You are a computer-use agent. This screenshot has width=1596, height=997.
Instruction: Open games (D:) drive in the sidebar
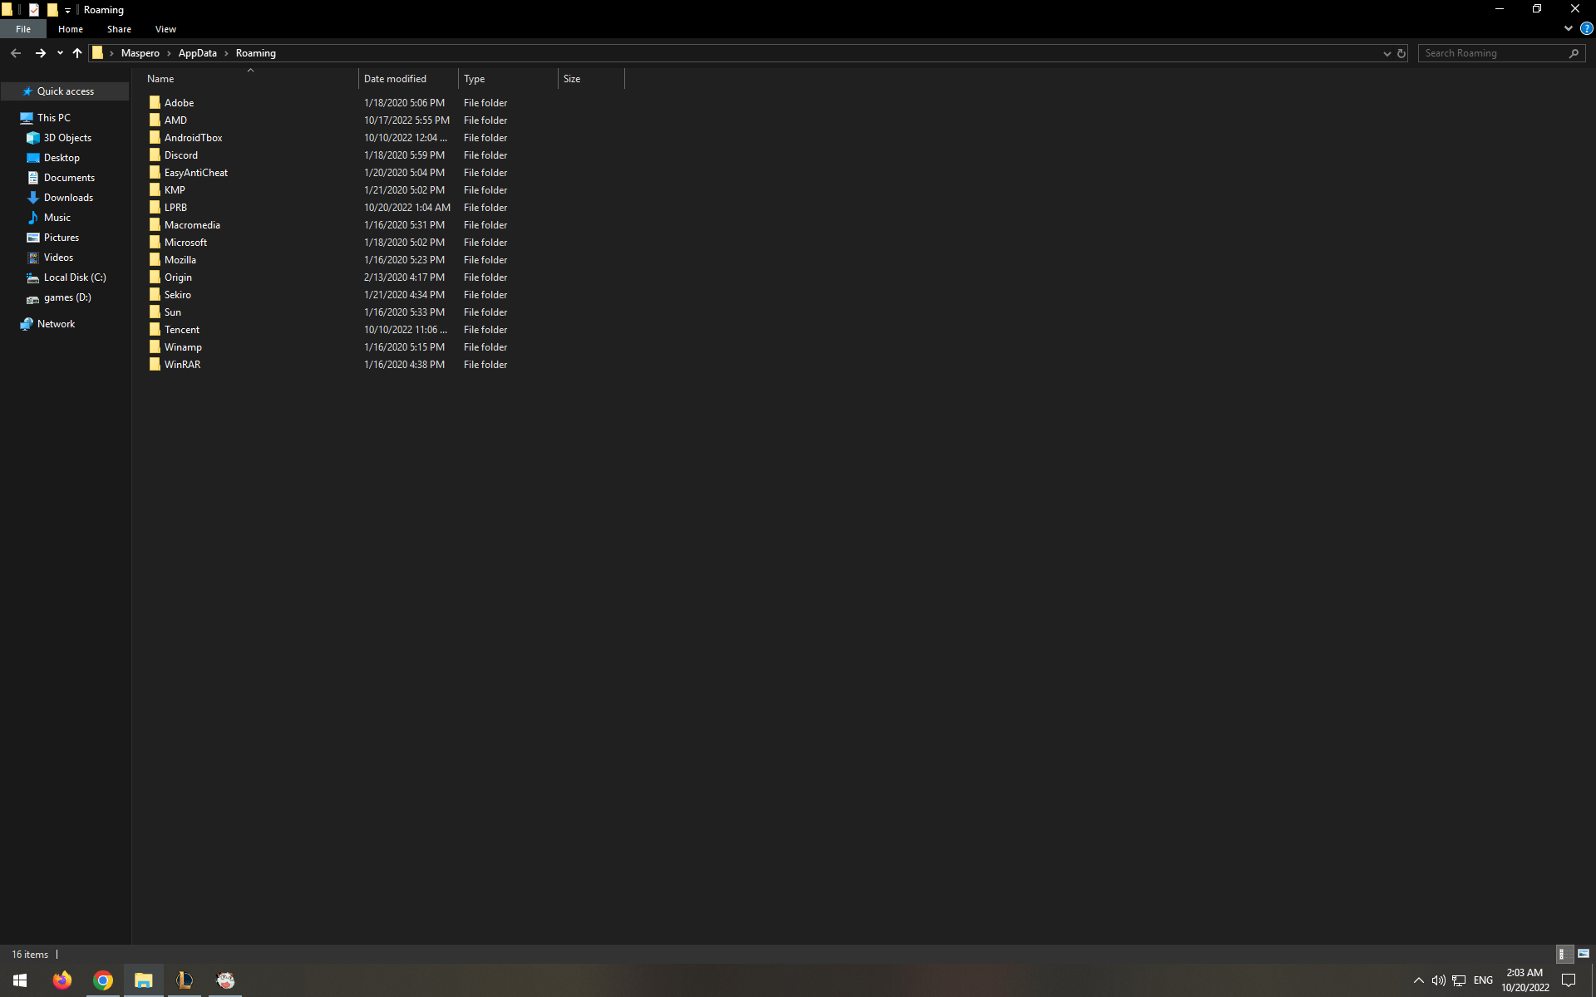[x=67, y=297]
